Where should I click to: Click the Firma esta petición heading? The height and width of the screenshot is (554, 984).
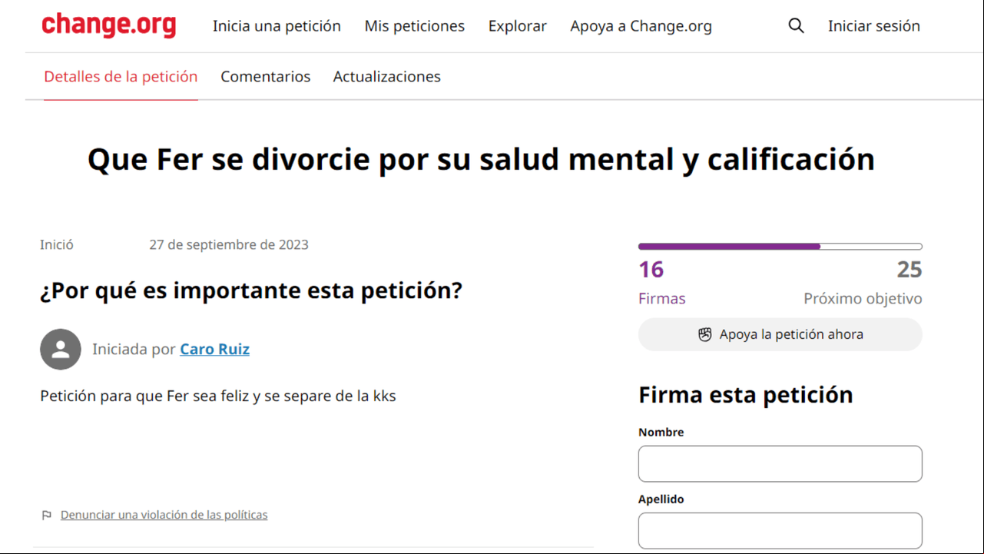[746, 395]
